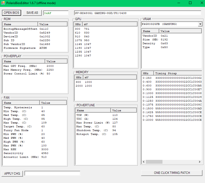Select timing strap 0:2000 row
Screen dimensions: 205x183
point(172,120)
